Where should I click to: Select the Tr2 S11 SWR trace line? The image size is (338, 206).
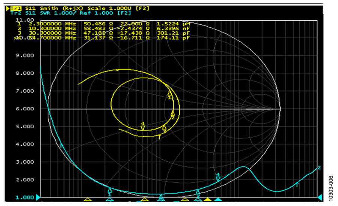[x=71, y=13]
